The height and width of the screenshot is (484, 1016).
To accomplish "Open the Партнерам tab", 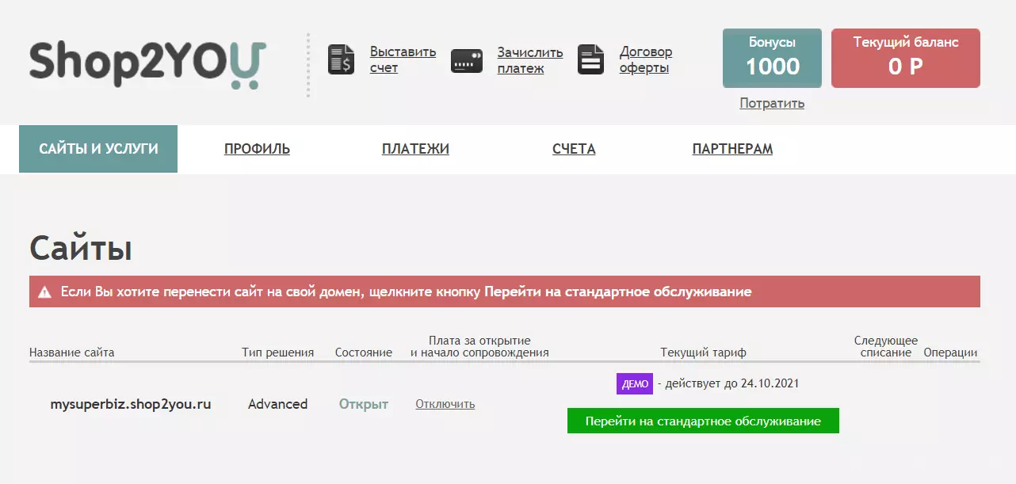I will click(x=732, y=149).
